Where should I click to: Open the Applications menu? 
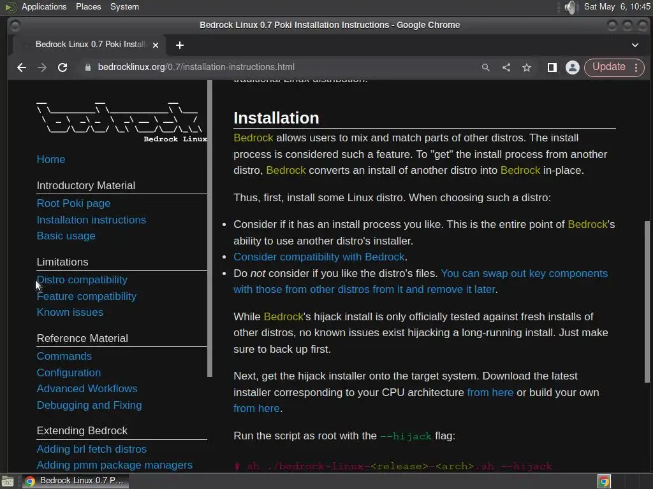pos(44,6)
